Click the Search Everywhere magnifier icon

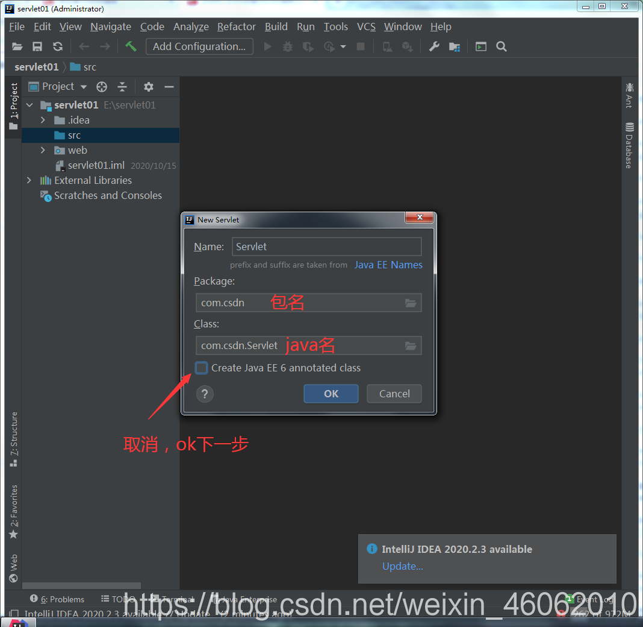click(x=501, y=46)
